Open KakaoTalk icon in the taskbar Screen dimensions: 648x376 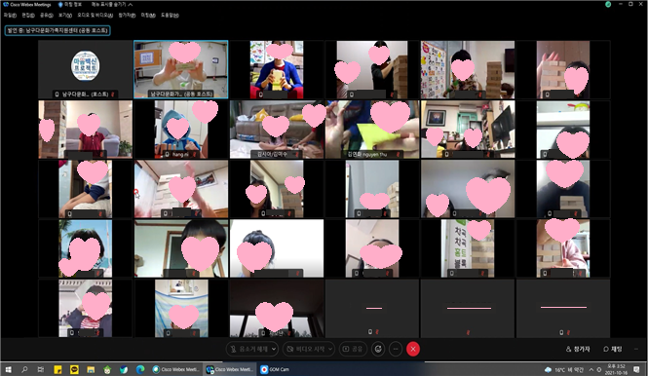74,369
